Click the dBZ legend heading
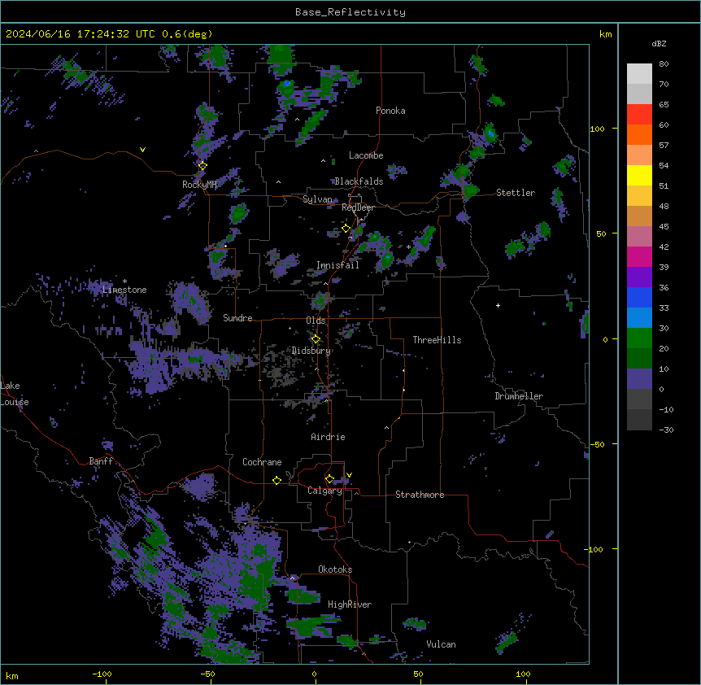Image resolution: width=701 pixels, height=685 pixels. point(659,44)
